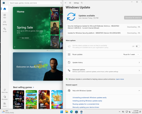Click the Settings search magnifier icon
The width and height of the screenshot is (142, 114).
[x=82, y=3]
